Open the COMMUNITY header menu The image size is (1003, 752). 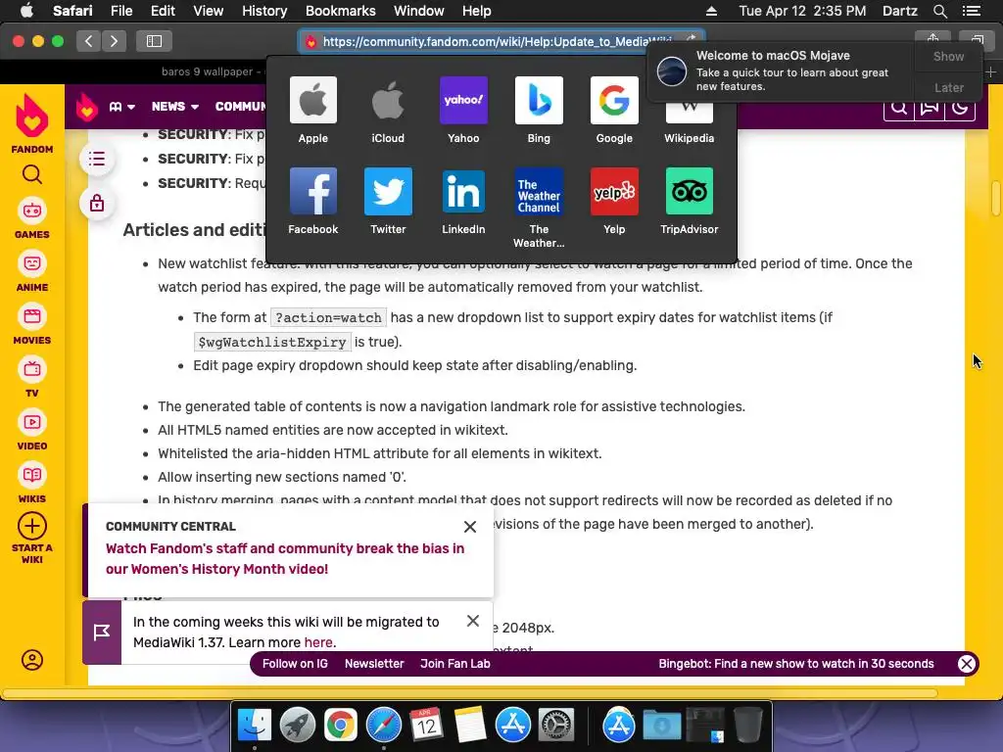point(241,107)
